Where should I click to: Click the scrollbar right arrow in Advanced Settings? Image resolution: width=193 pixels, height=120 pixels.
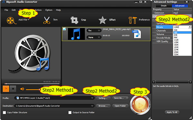tap(190, 82)
